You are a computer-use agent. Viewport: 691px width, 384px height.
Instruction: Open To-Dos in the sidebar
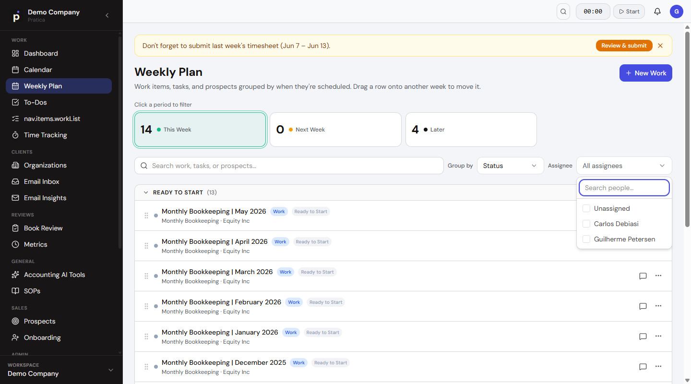[59, 102]
